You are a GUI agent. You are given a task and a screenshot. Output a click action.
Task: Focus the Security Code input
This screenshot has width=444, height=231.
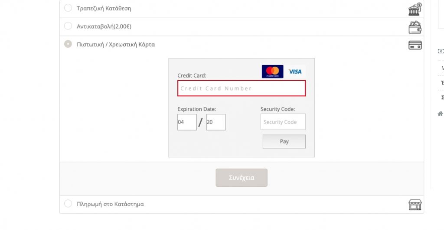coord(283,122)
